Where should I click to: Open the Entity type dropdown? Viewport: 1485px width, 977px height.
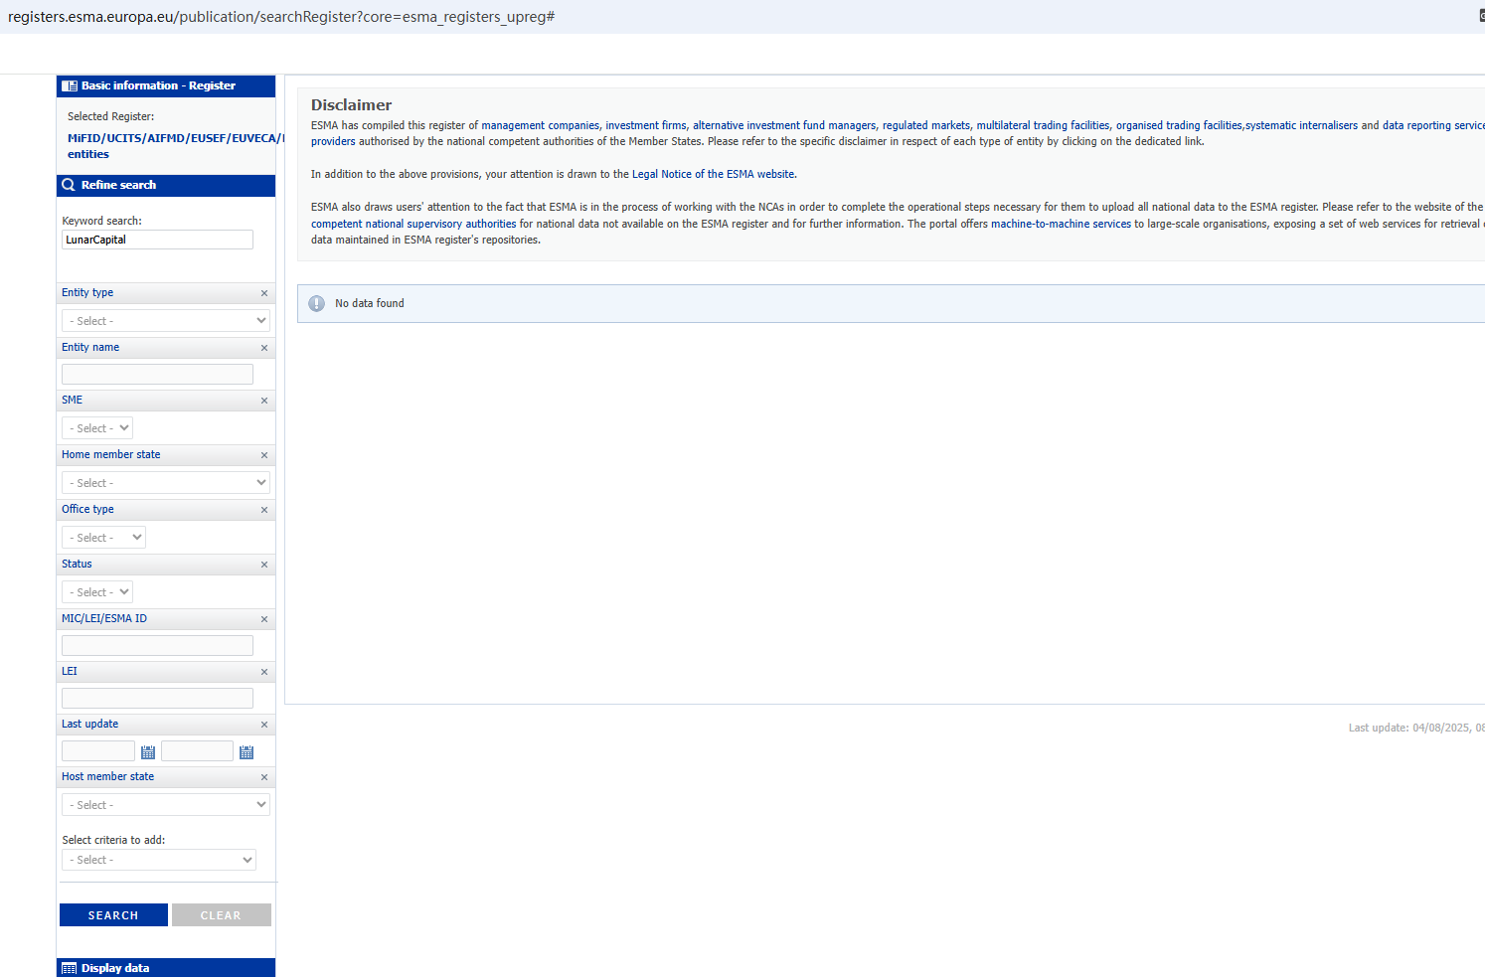[x=165, y=321]
